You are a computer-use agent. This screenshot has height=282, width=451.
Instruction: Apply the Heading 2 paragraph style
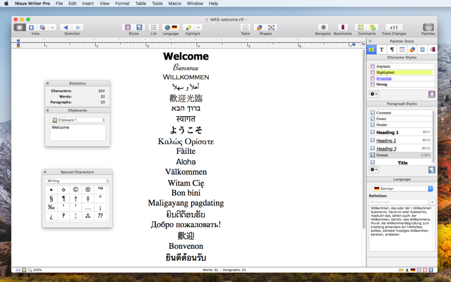(x=401, y=140)
